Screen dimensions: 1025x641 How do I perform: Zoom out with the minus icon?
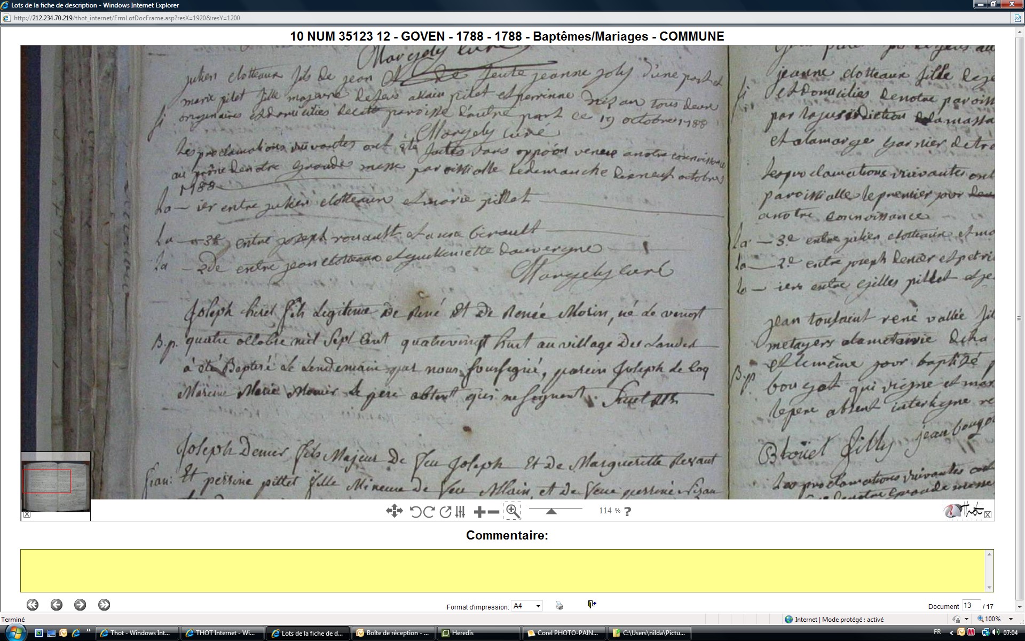point(494,512)
